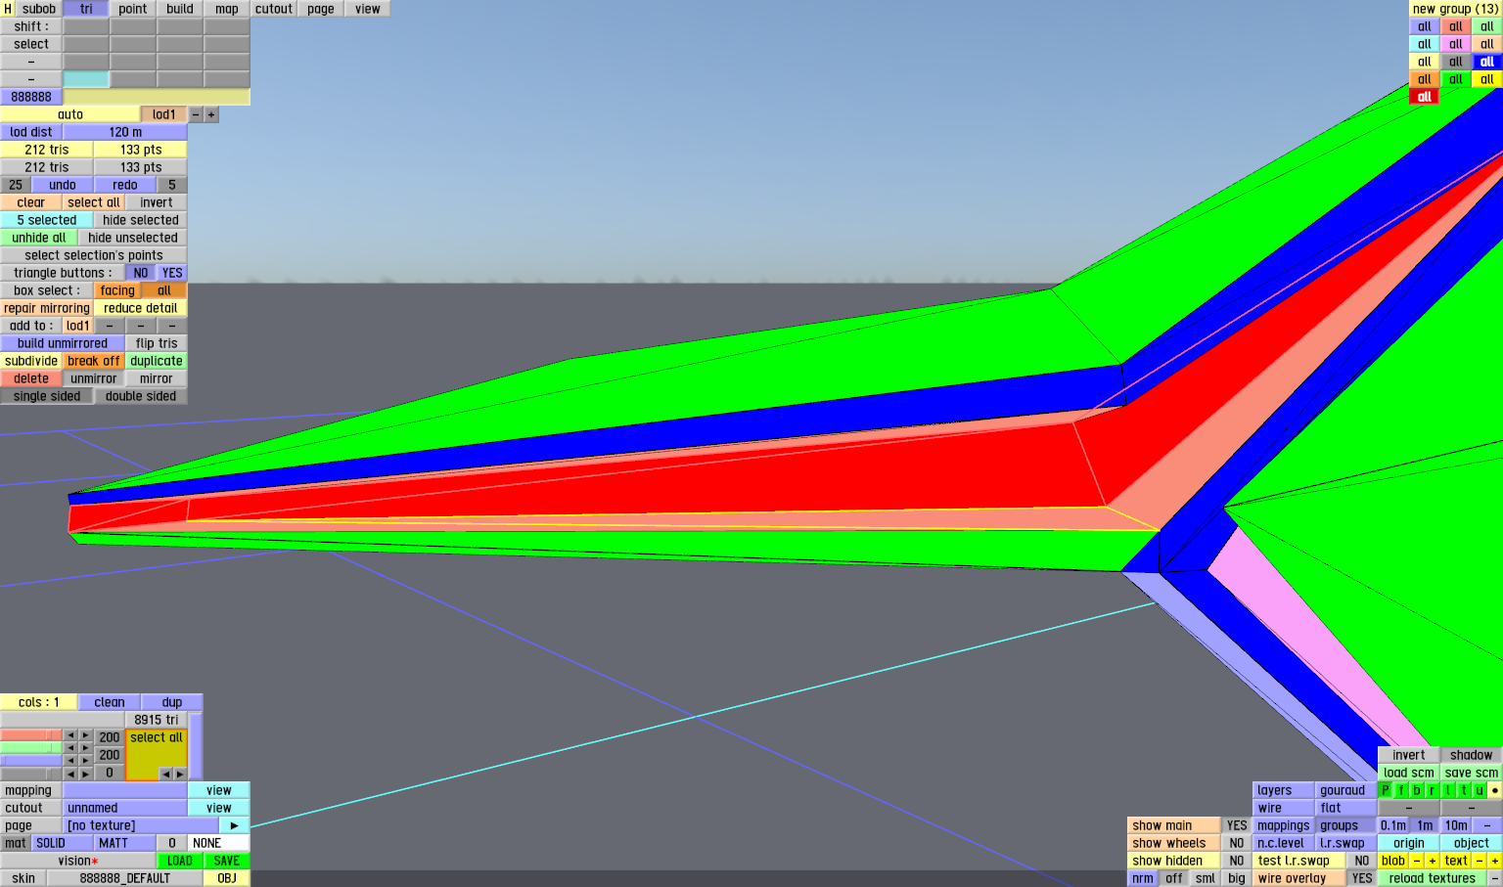
Task: Open the view tab in top bar
Action: click(x=368, y=9)
